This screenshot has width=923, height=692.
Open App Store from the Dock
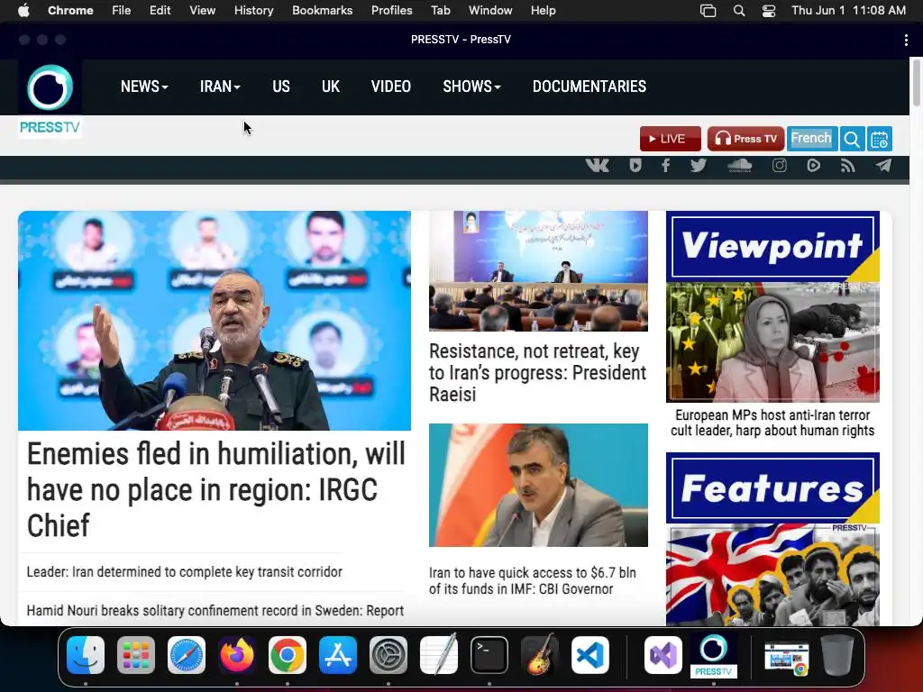pyautogui.click(x=338, y=655)
